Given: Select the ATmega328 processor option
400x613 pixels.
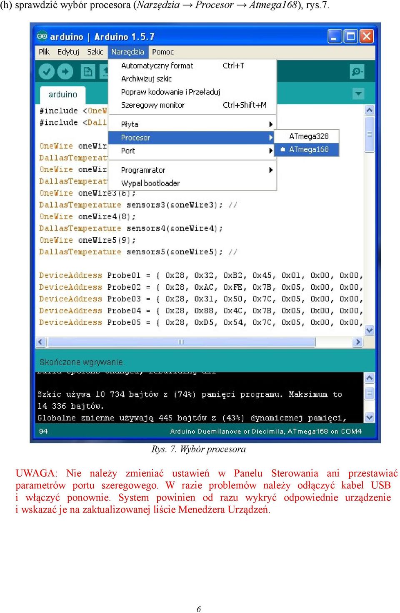Looking at the screenshot, I should click(x=307, y=136).
